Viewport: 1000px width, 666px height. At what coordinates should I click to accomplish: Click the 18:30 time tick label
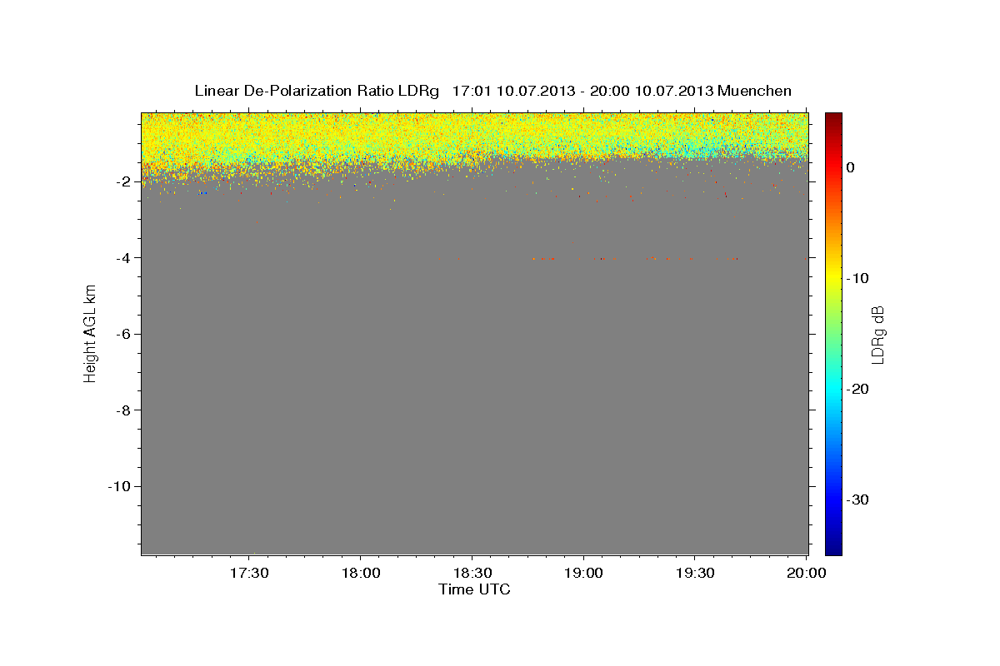coord(472,574)
